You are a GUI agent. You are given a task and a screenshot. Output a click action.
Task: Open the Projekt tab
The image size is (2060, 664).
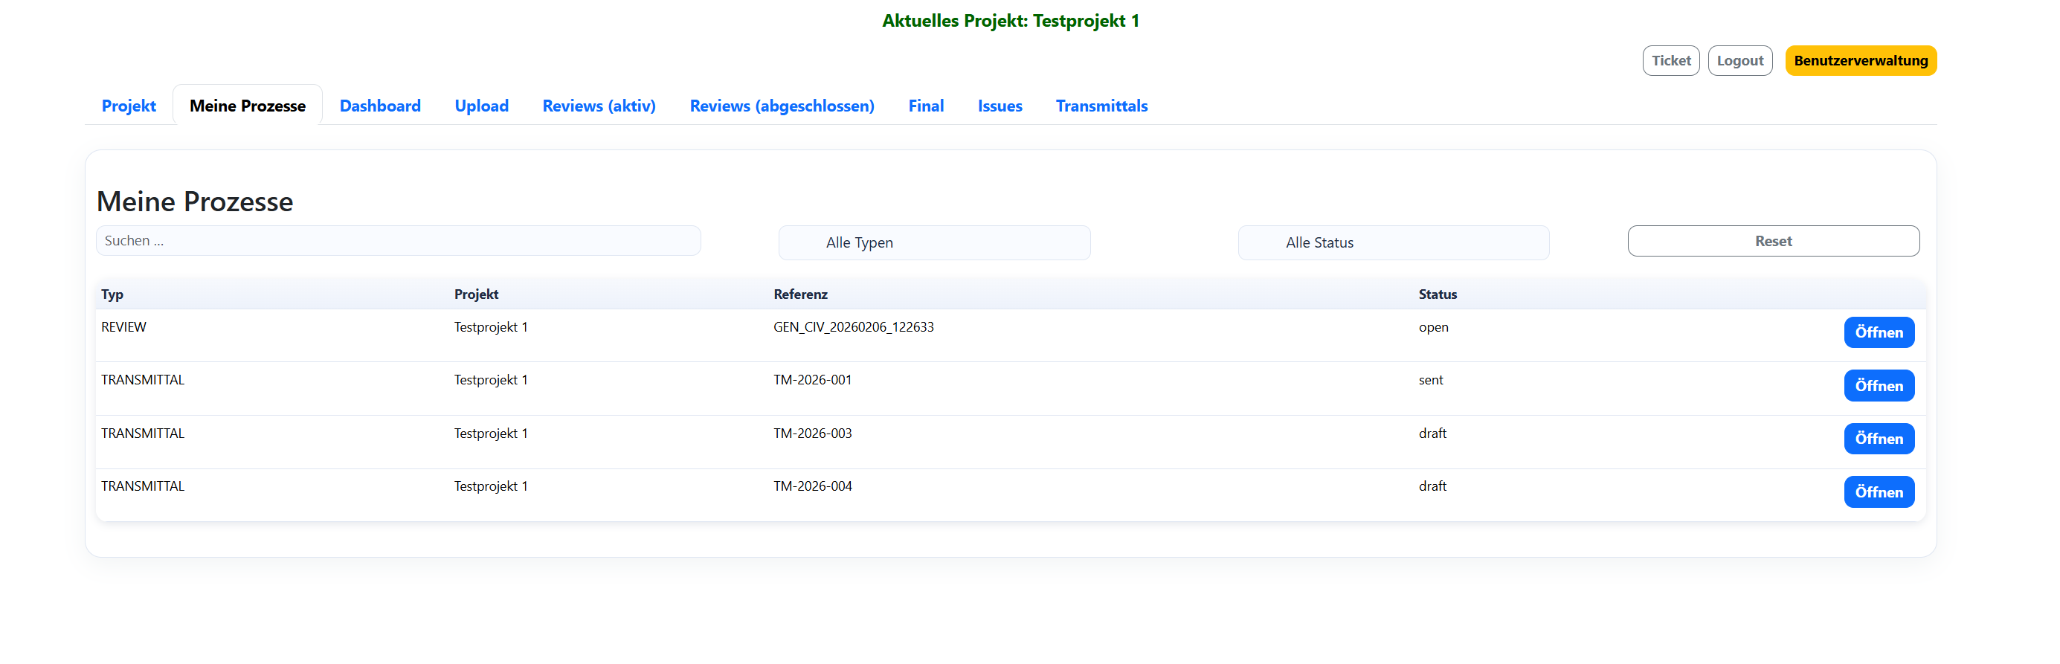[x=128, y=106]
